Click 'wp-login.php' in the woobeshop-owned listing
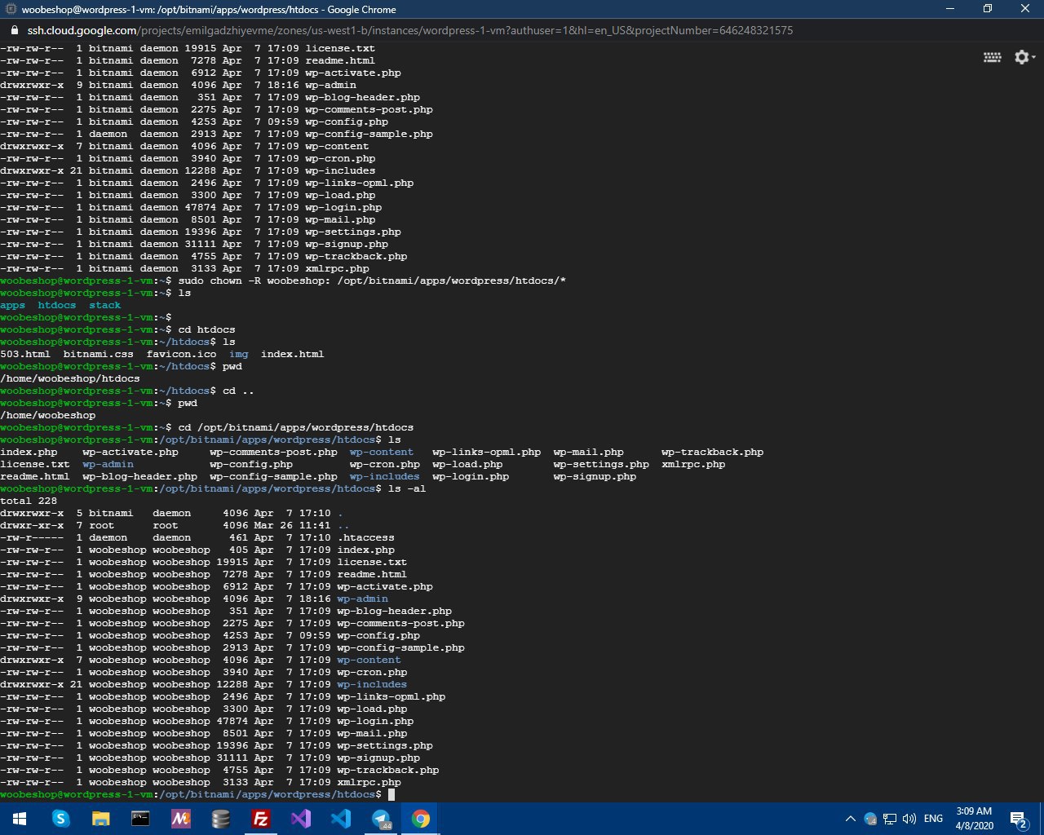Image resolution: width=1044 pixels, height=835 pixels. (x=375, y=721)
